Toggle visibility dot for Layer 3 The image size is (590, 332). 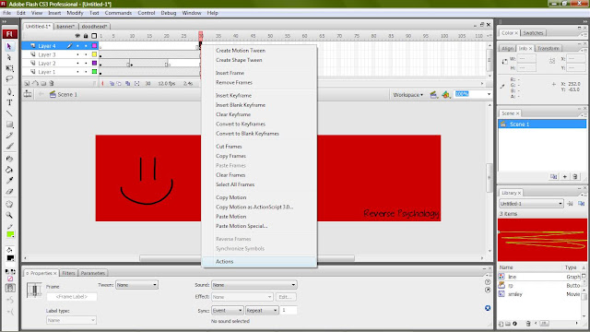coord(77,54)
